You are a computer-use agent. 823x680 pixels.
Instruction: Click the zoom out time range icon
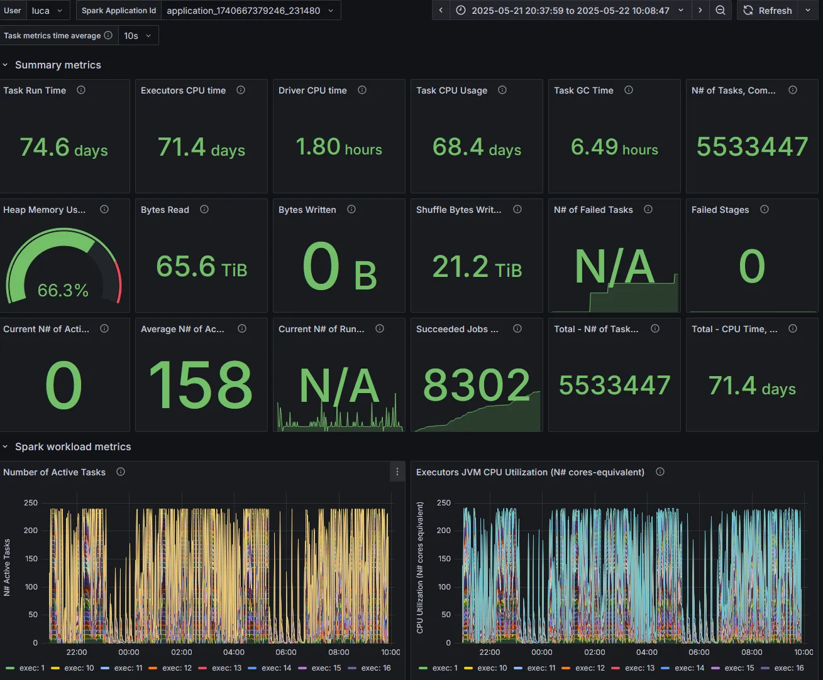[x=721, y=11]
